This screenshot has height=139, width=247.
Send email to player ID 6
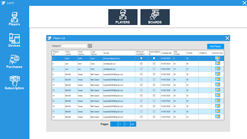click(218, 64)
